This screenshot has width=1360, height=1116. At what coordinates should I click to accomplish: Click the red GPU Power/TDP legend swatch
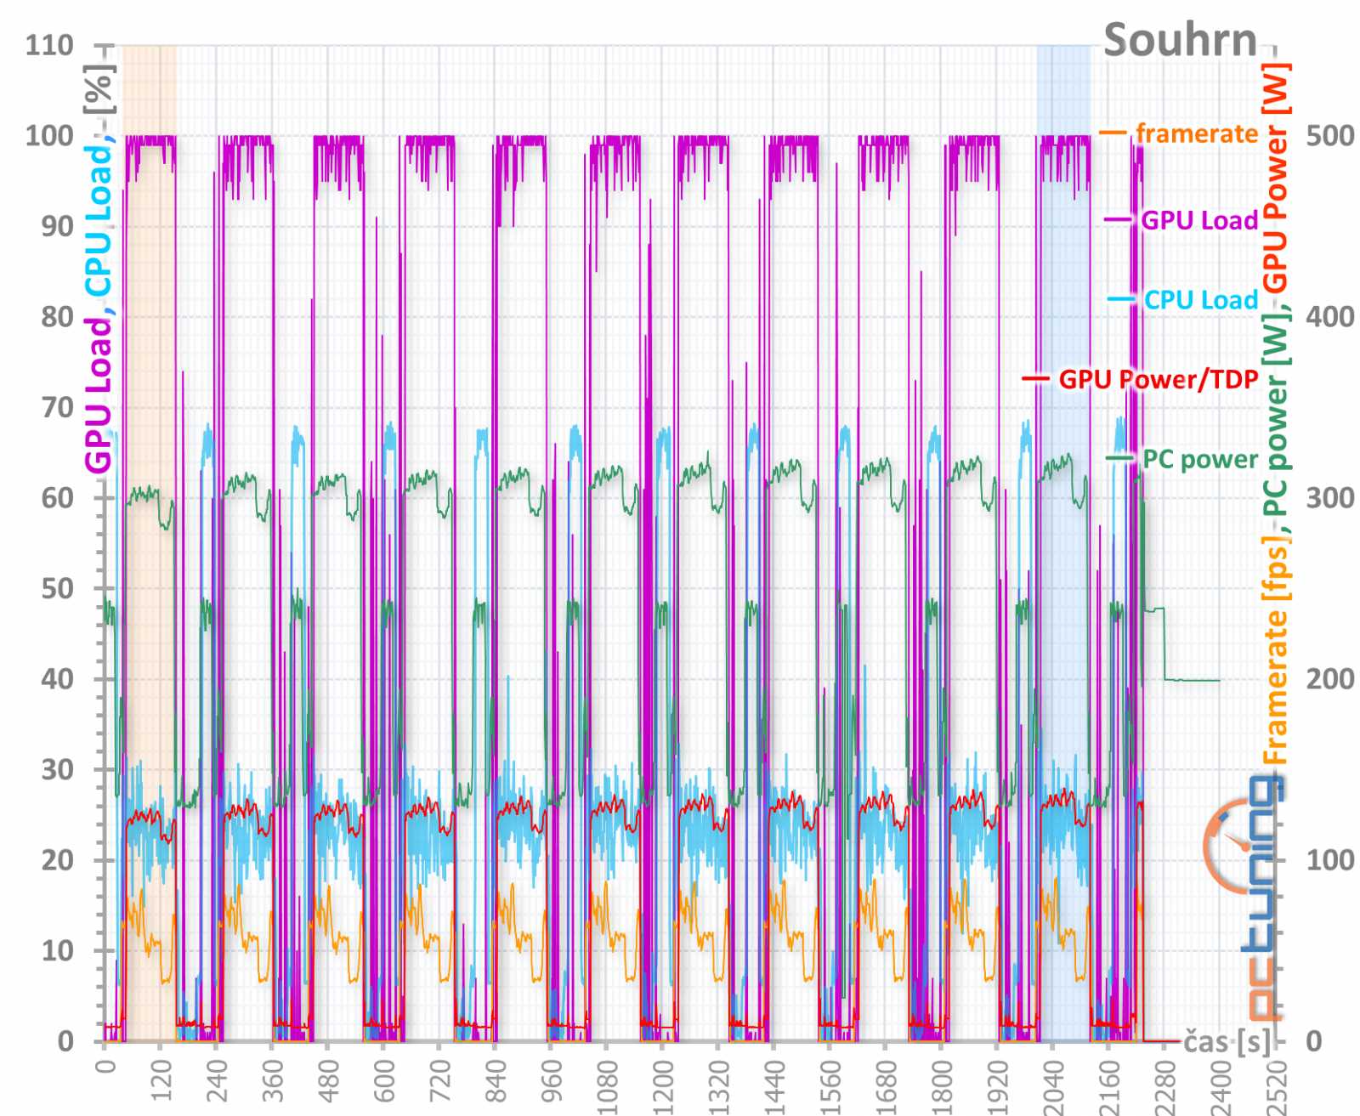point(1035,379)
